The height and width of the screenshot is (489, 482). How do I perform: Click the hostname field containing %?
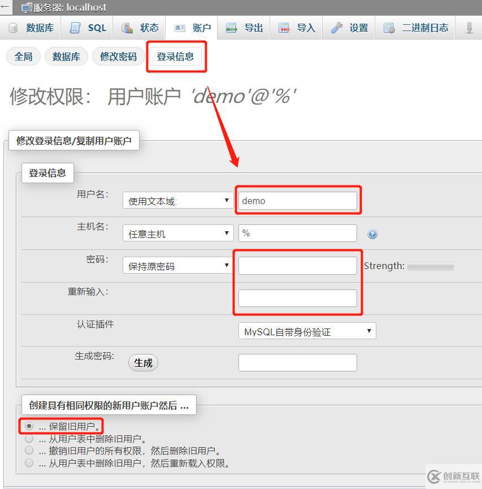(297, 233)
